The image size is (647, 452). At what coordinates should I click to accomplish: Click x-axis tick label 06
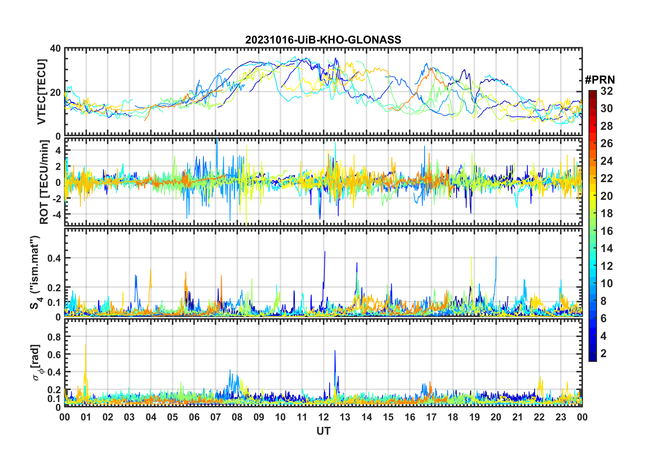click(194, 417)
